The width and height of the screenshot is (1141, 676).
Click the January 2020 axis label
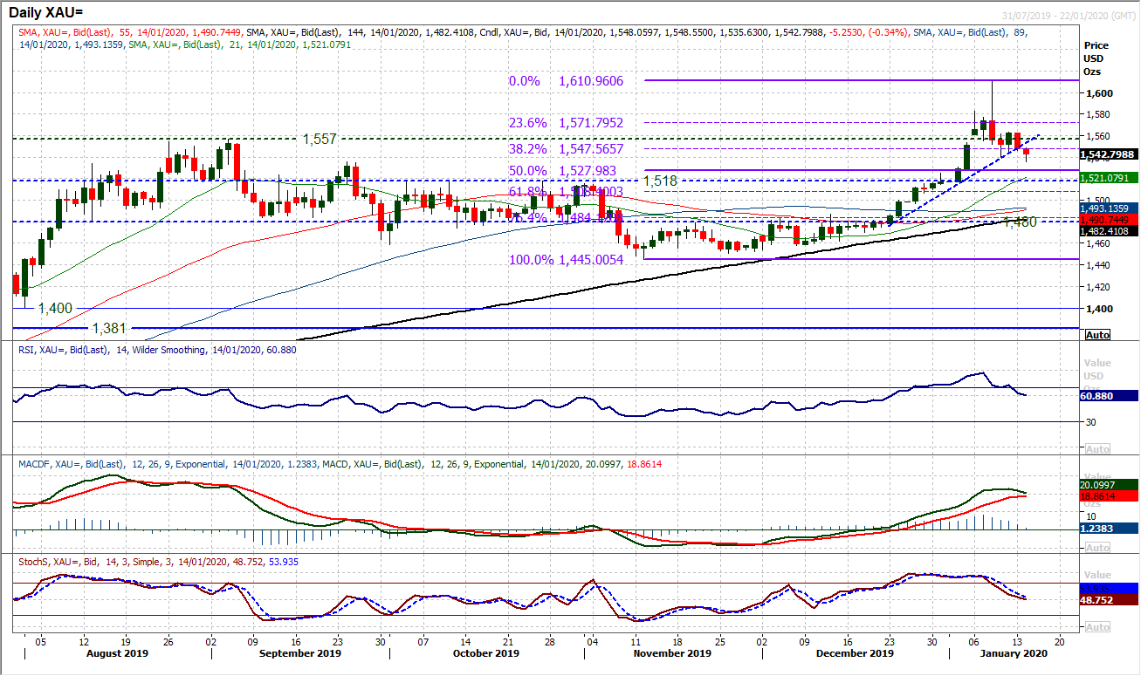pyautogui.click(x=1014, y=652)
